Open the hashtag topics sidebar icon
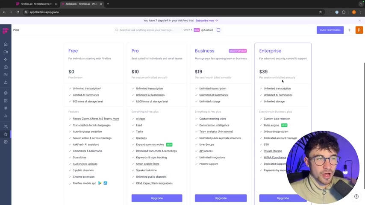The height and width of the screenshot is (205, 365). [x=6, y=108]
